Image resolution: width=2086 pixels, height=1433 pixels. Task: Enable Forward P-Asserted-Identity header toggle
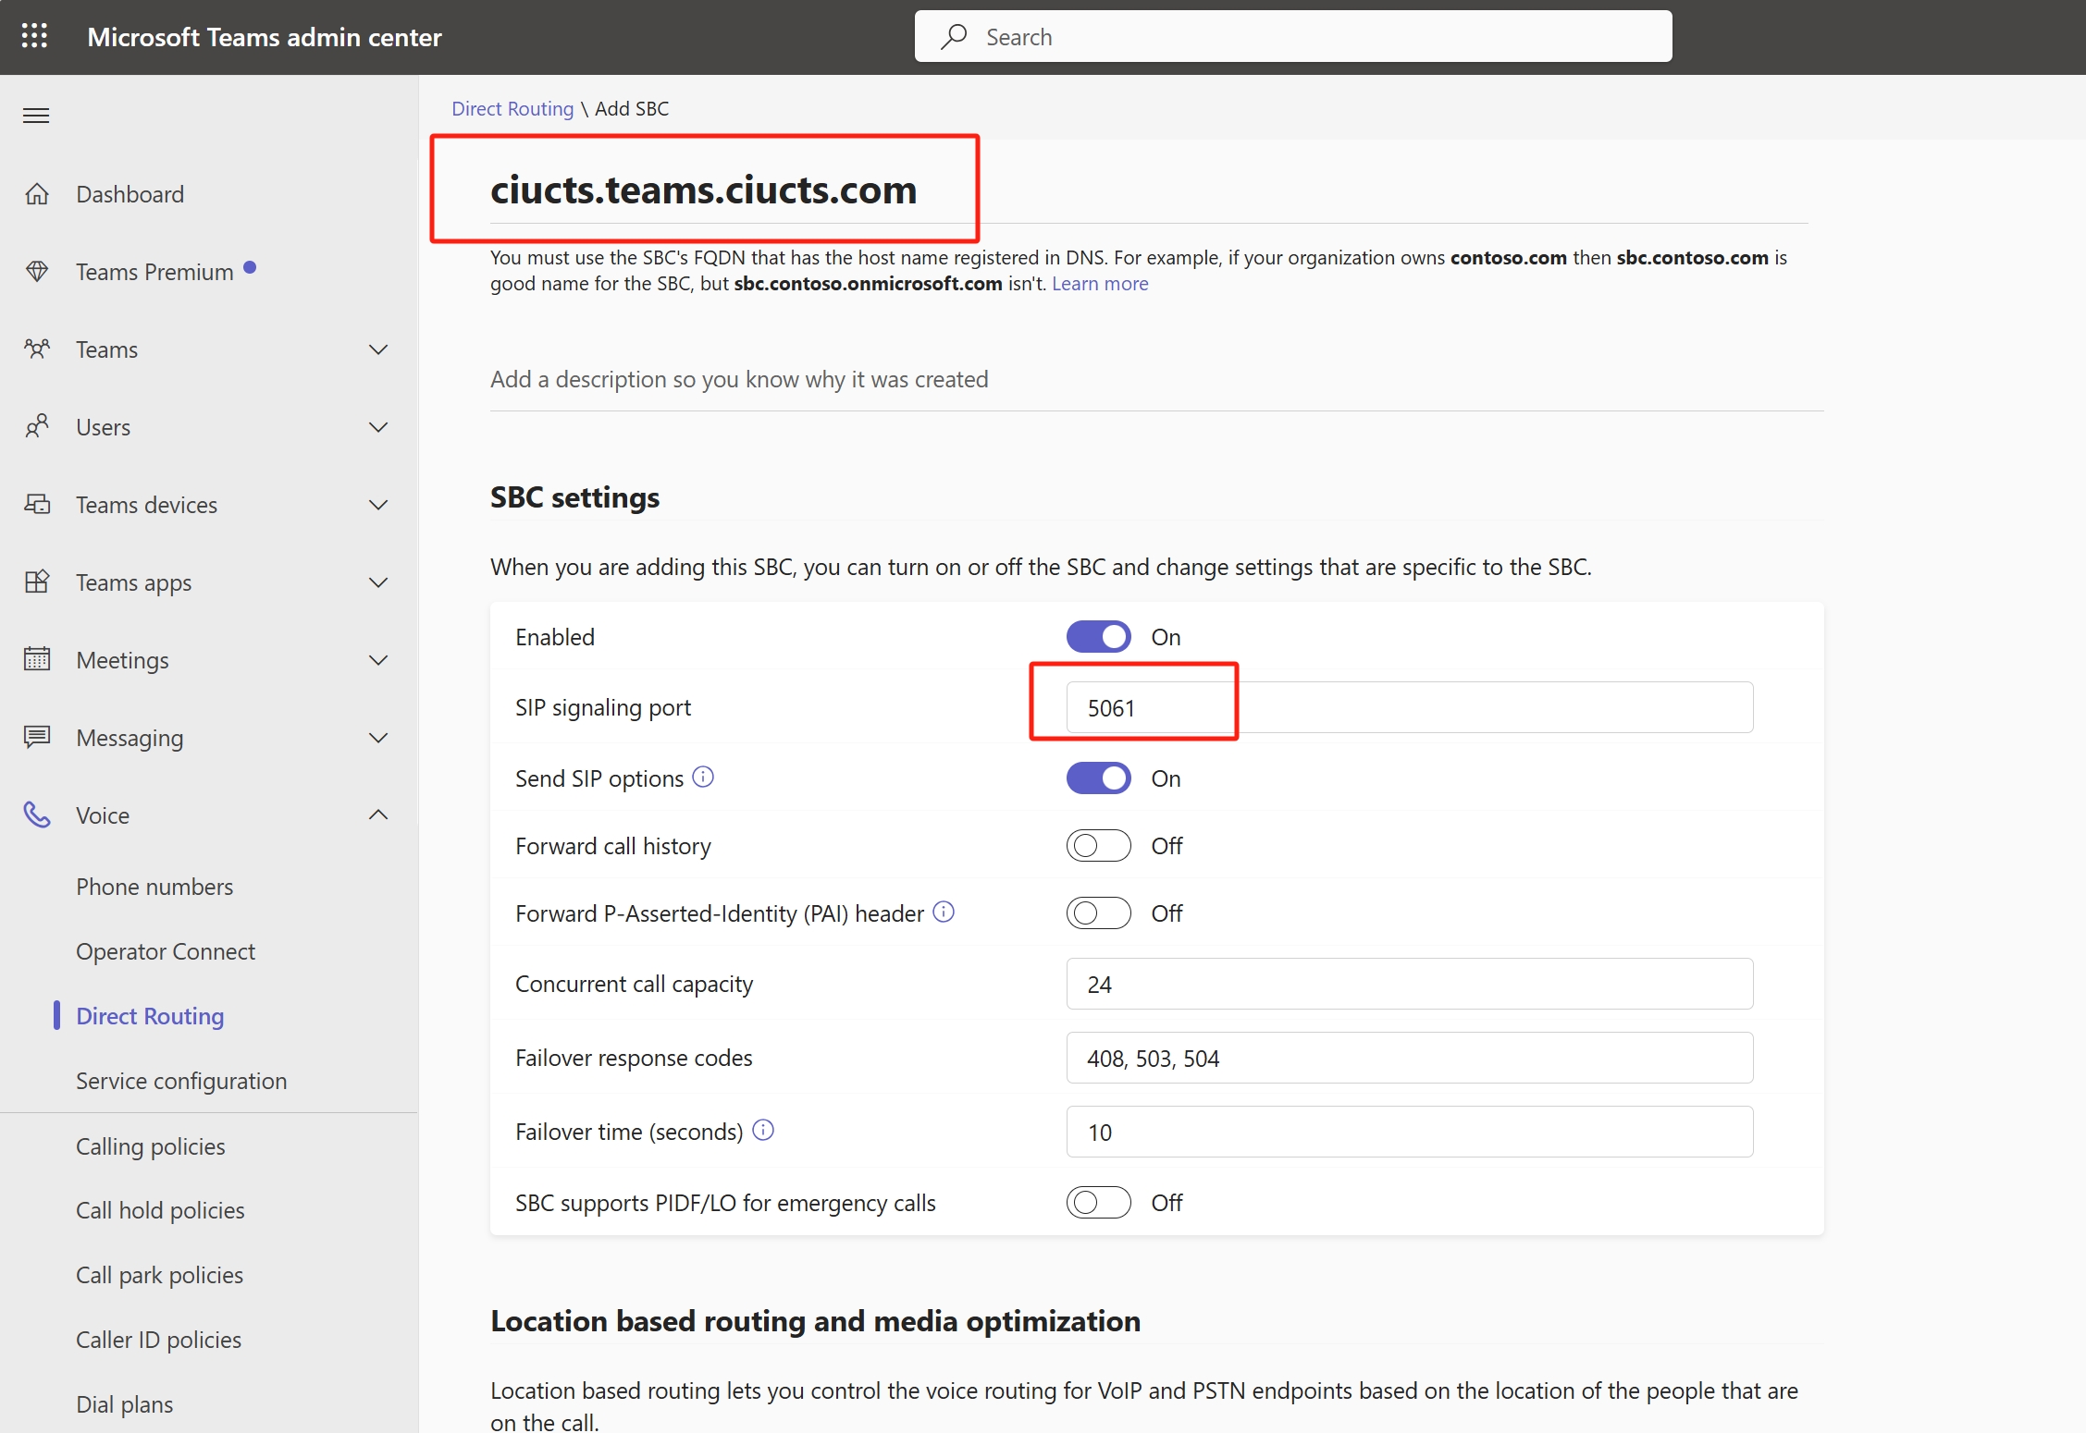(1098, 913)
